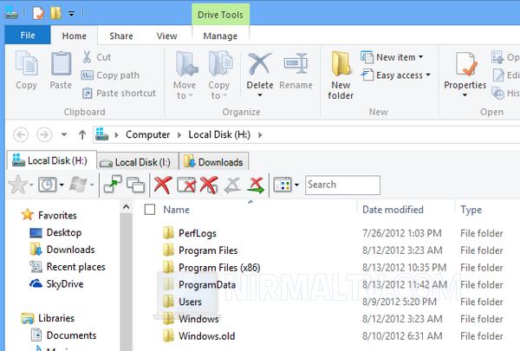Switch to the View ribbon tab

pos(166,36)
